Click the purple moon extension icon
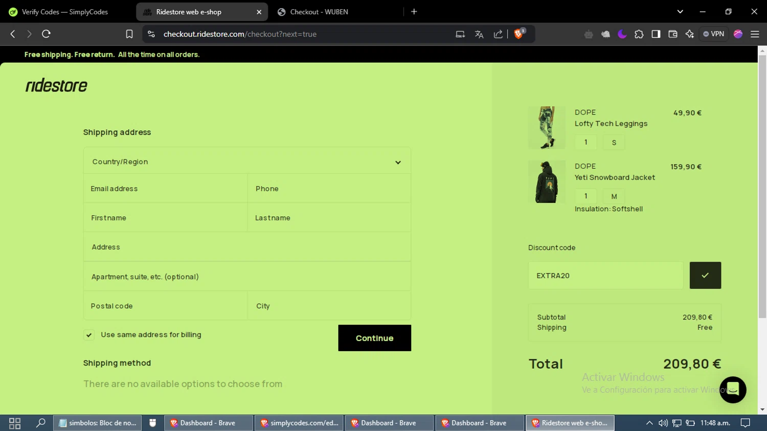The image size is (767, 431). tap(622, 34)
